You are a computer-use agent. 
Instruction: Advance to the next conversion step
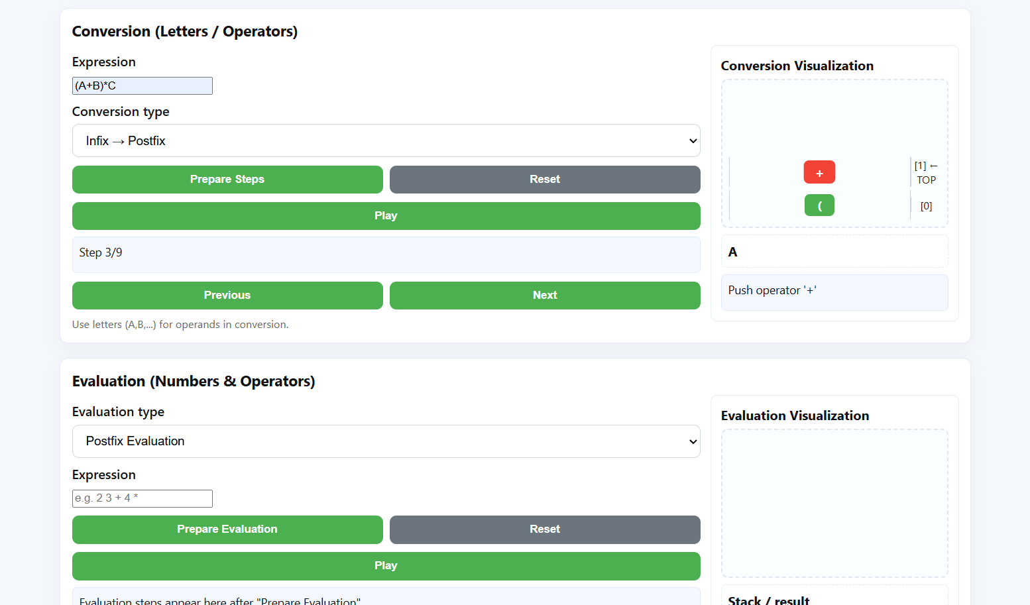544,295
